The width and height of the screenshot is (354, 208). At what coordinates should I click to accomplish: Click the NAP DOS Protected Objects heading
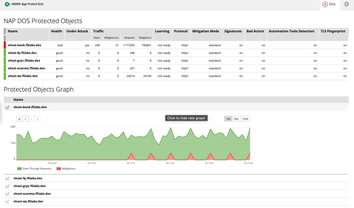pos(43,21)
